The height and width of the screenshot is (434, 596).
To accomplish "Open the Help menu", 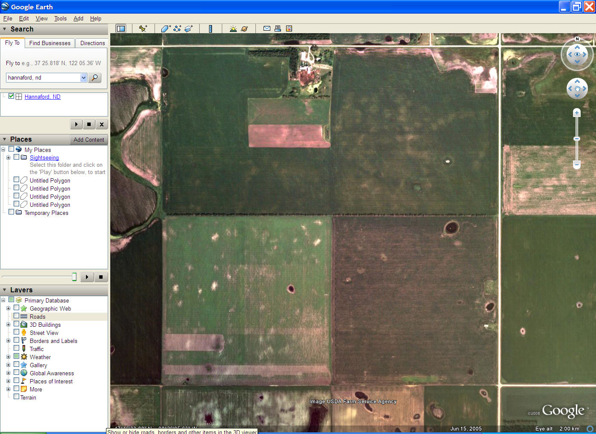I will point(96,18).
